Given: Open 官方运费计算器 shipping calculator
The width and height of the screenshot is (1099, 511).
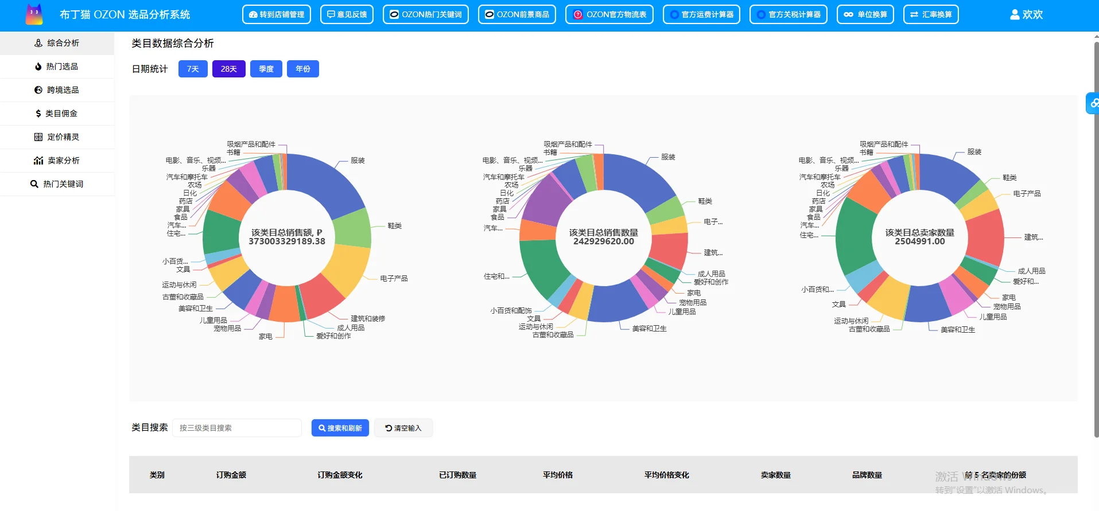Looking at the screenshot, I should tap(701, 14).
